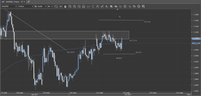Viewport: 201px width, 96px height.
Task: Open the fx indicators tool
Action: coord(98,6)
